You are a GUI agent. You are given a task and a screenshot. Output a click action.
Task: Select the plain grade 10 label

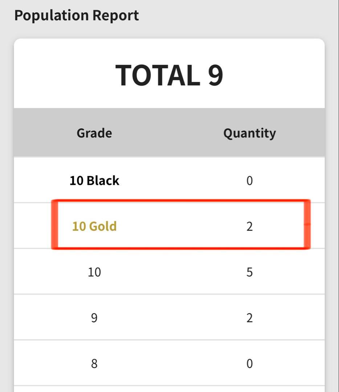click(x=94, y=272)
